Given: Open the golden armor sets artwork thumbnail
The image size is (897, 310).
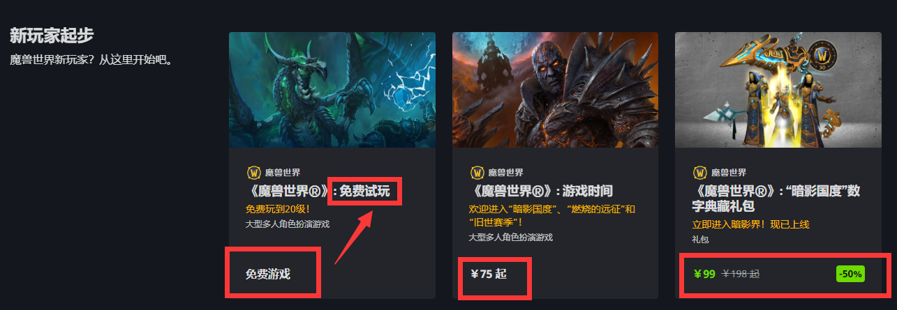Looking at the screenshot, I should click(778, 90).
